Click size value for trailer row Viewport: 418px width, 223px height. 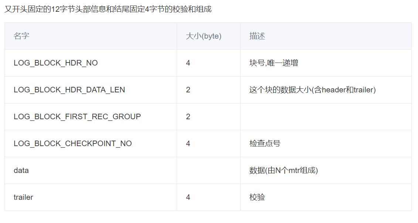pos(188,197)
